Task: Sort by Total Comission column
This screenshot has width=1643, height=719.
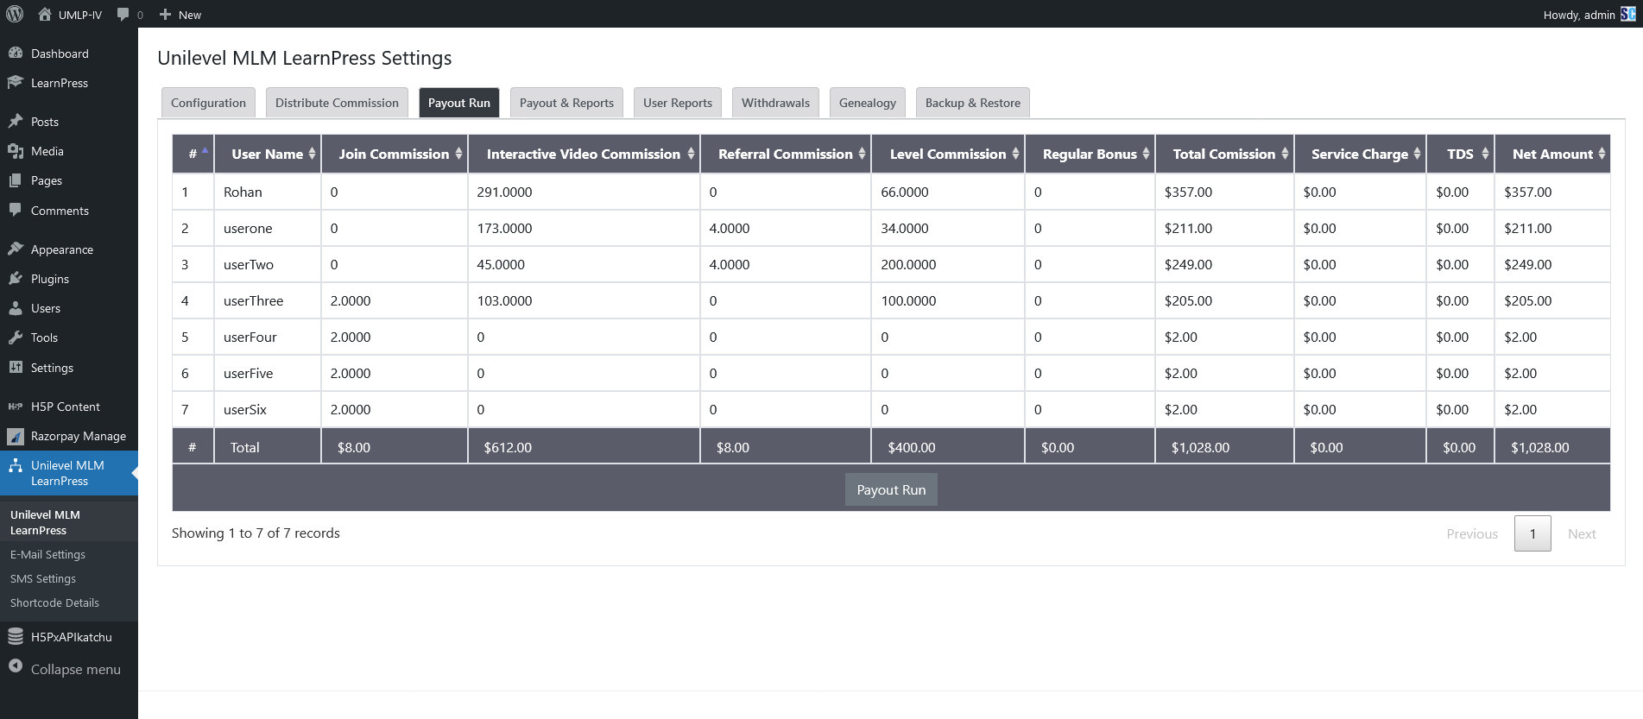Action: (x=1224, y=154)
